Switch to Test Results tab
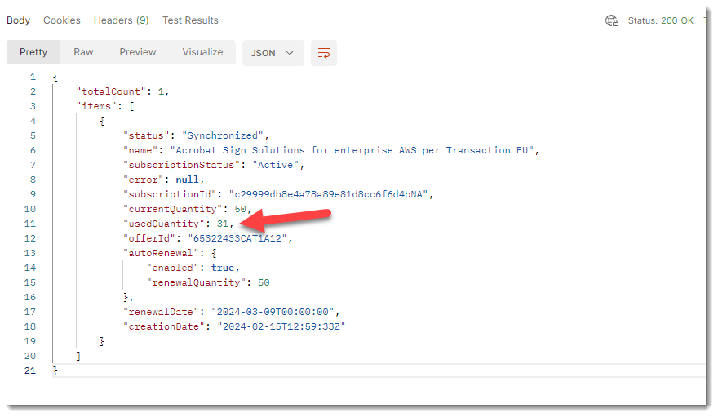The height and width of the screenshot is (417, 718). (190, 20)
